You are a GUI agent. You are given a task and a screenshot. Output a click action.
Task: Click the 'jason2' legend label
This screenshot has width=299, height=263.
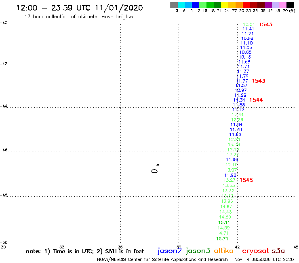click(x=170, y=251)
